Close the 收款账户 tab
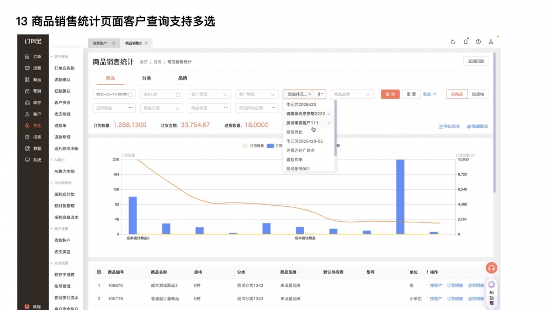The height and width of the screenshot is (310, 552). [114, 43]
